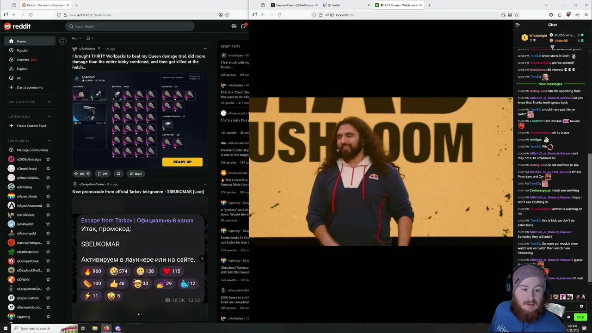Click the Kick chat scrollbar
This screenshot has height=333, width=592.
589,217
